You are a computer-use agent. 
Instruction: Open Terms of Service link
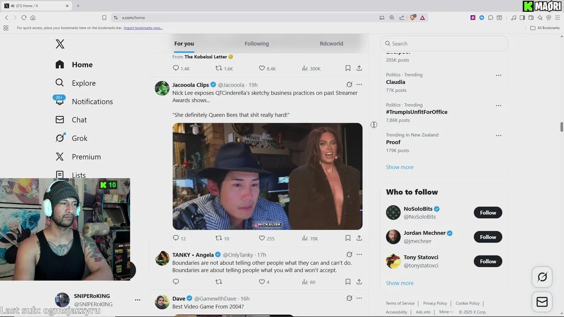coord(400,303)
